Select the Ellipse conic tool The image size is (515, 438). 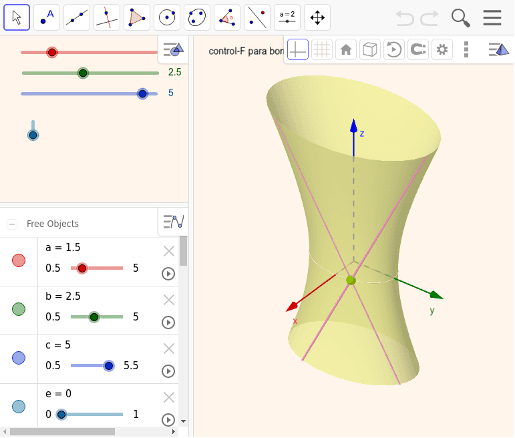tap(197, 17)
